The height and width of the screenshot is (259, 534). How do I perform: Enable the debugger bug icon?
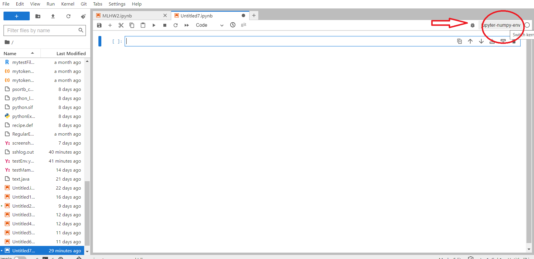point(473,25)
